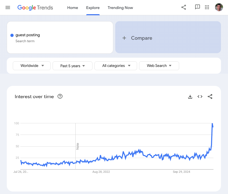
Task: Add a comparison term with Compare
Action: (x=142, y=38)
